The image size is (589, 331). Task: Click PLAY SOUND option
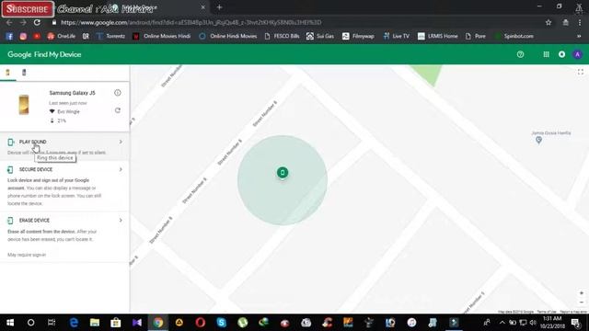33,142
